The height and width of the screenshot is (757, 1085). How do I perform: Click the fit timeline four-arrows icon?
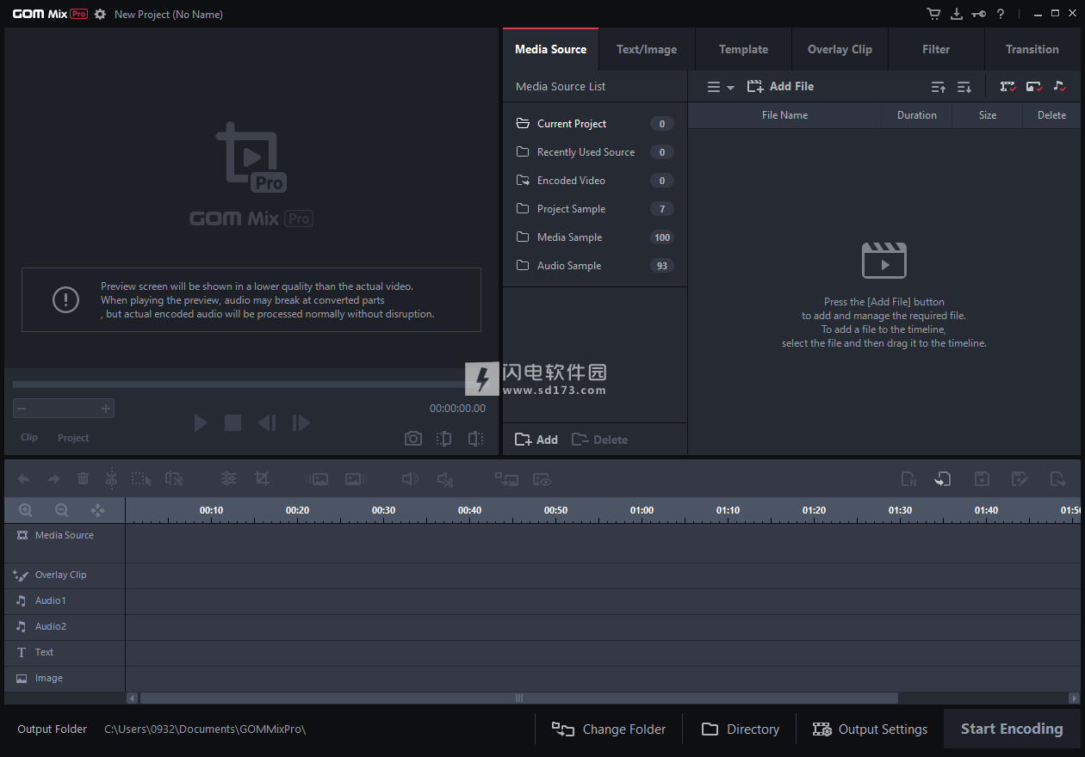click(97, 510)
